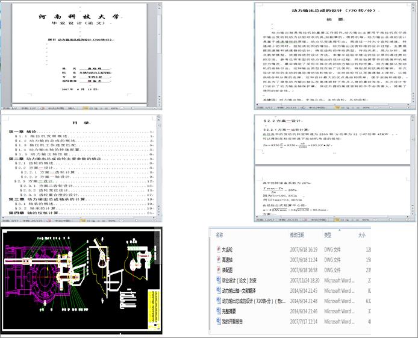Sort file list by 修改日期 column
Viewport: 418px width, 338px height.
coord(297,235)
